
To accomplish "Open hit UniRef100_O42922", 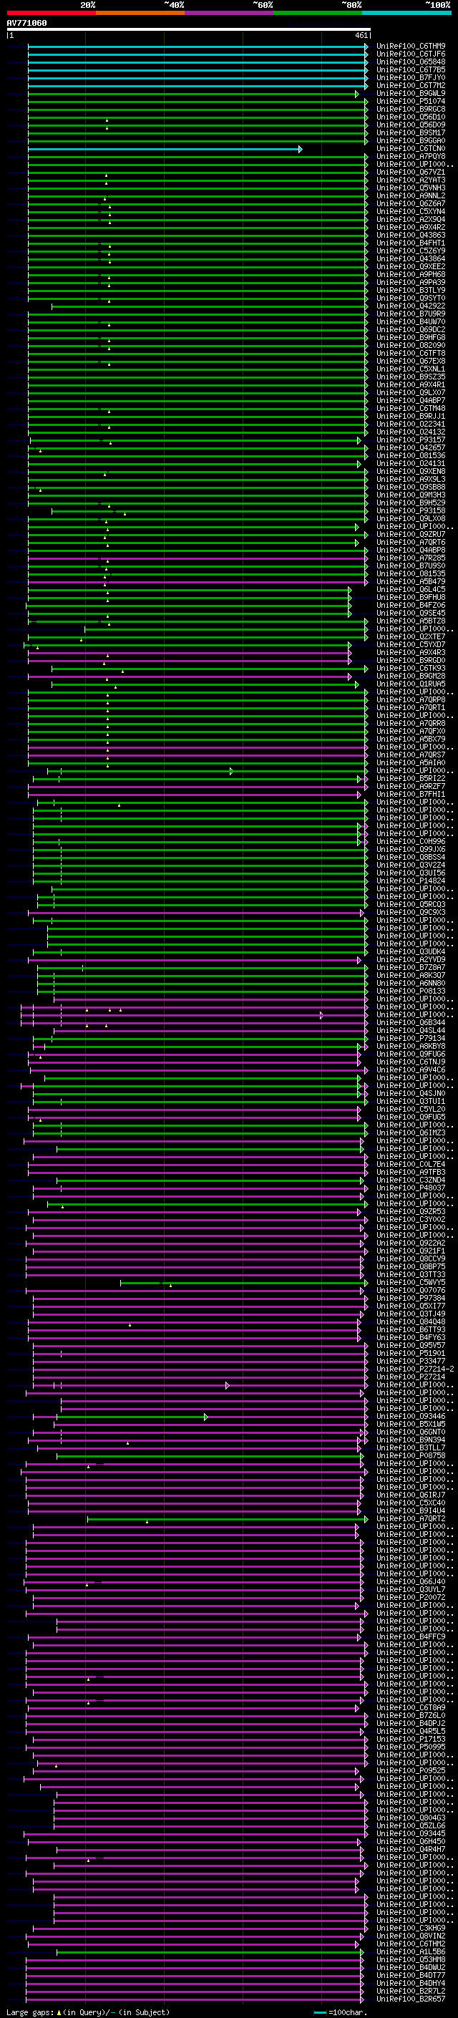I will tap(411, 306).
